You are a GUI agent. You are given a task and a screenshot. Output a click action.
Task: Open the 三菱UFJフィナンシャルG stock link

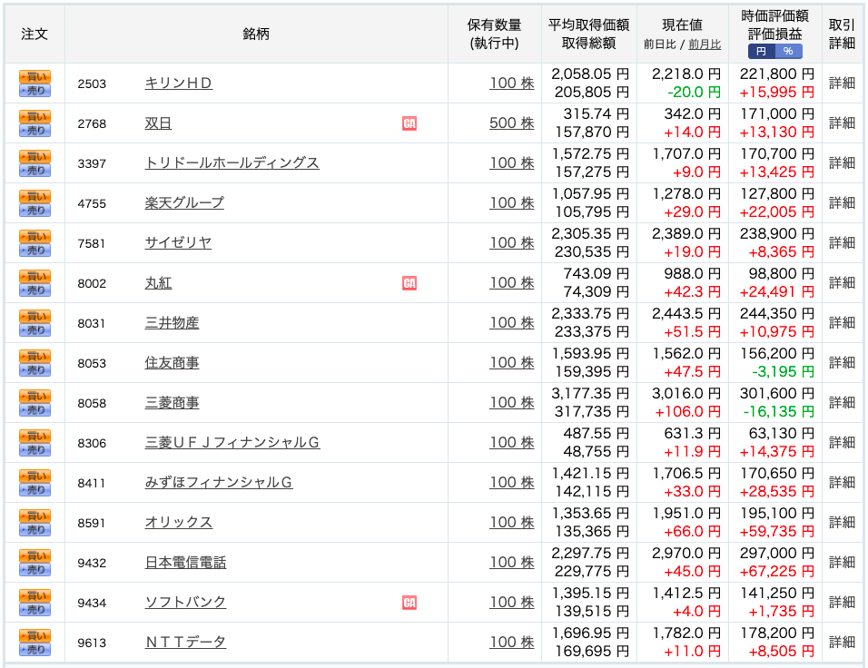[x=232, y=442]
